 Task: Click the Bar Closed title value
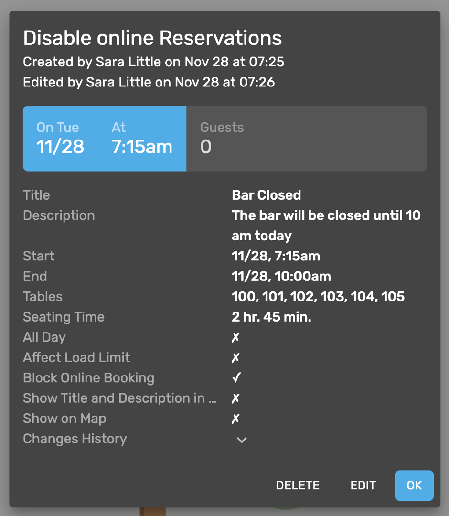point(266,195)
